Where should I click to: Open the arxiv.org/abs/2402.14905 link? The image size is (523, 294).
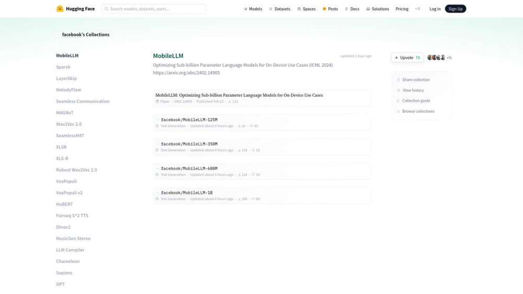[186, 73]
